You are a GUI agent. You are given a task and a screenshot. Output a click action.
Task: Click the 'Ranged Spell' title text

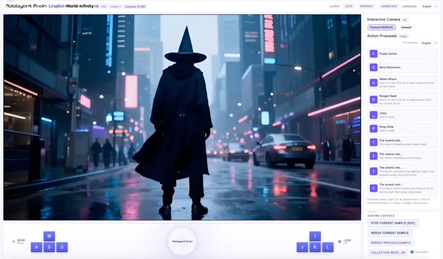pos(388,96)
